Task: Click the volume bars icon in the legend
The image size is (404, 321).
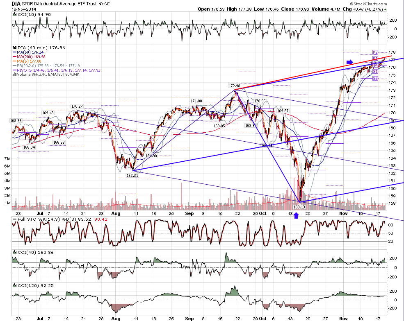Action: 15,75
